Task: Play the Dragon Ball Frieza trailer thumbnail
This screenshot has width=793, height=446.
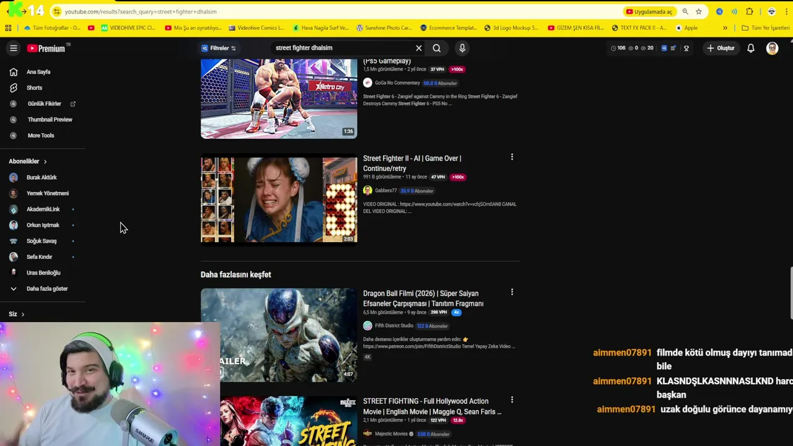Action: click(x=279, y=334)
